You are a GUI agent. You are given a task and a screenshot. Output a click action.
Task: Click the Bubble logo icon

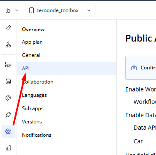tap(8, 10)
